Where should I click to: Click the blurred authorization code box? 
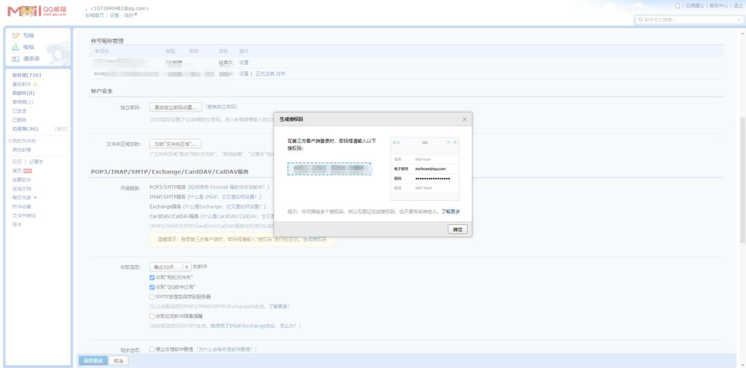329,168
